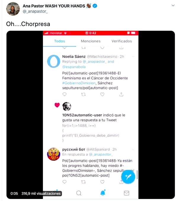The image size is (179, 201).
Task: Share Noelia Sáenz's tweet
Action: pos(121,94)
